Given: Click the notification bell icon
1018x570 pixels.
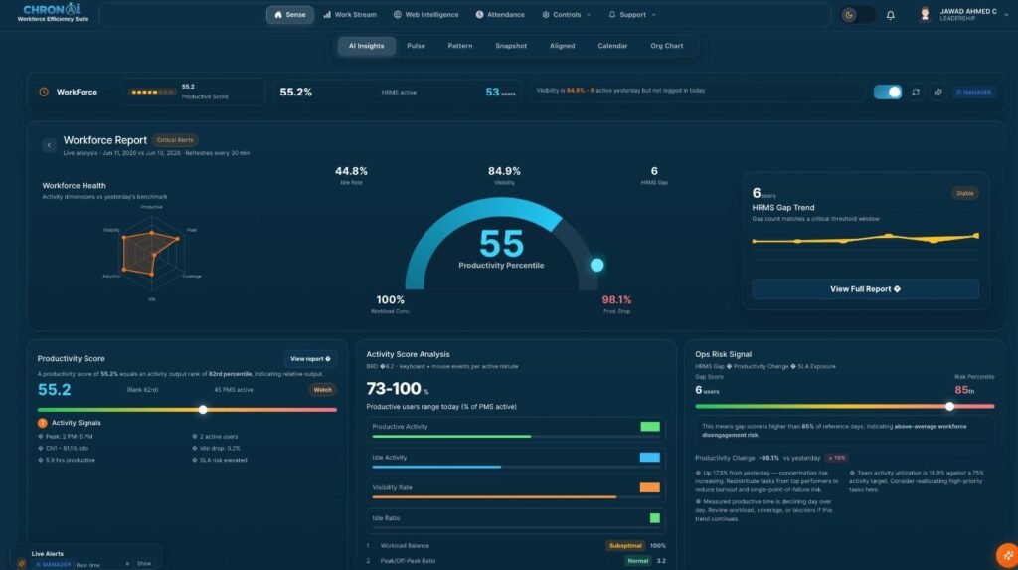Looking at the screenshot, I should coord(890,15).
